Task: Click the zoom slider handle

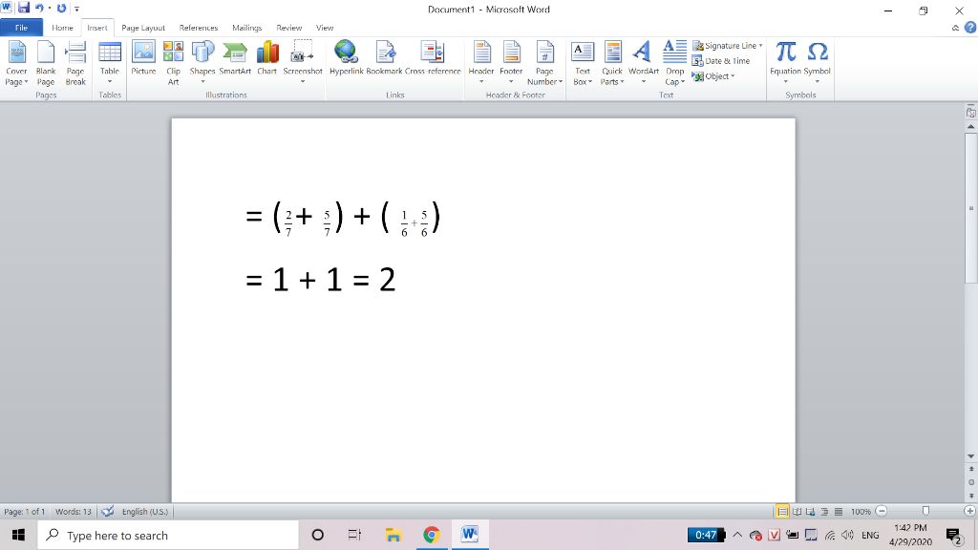Action: [925, 512]
